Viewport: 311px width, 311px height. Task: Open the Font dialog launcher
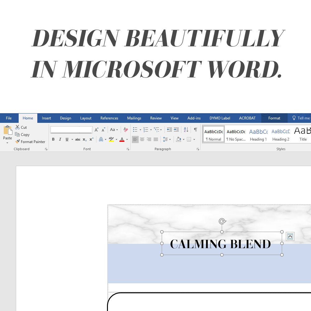[128, 149]
